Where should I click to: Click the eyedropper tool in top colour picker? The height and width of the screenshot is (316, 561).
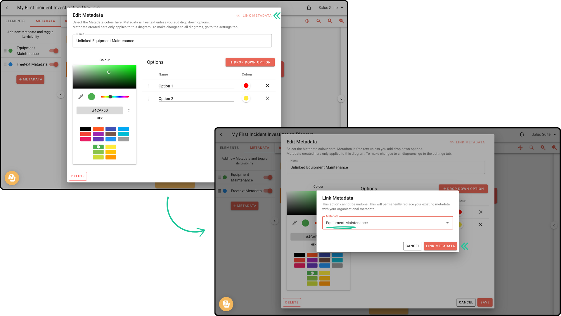pyautogui.click(x=81, y=97)
